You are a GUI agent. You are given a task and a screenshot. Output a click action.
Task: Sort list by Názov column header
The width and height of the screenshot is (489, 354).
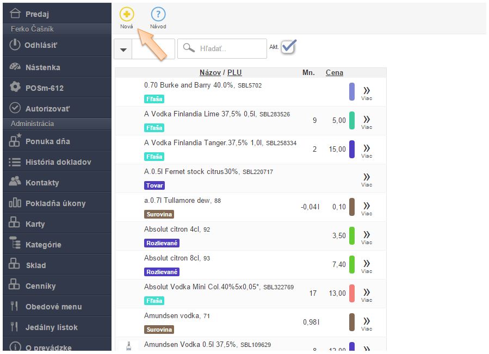[x=211, y=72]
